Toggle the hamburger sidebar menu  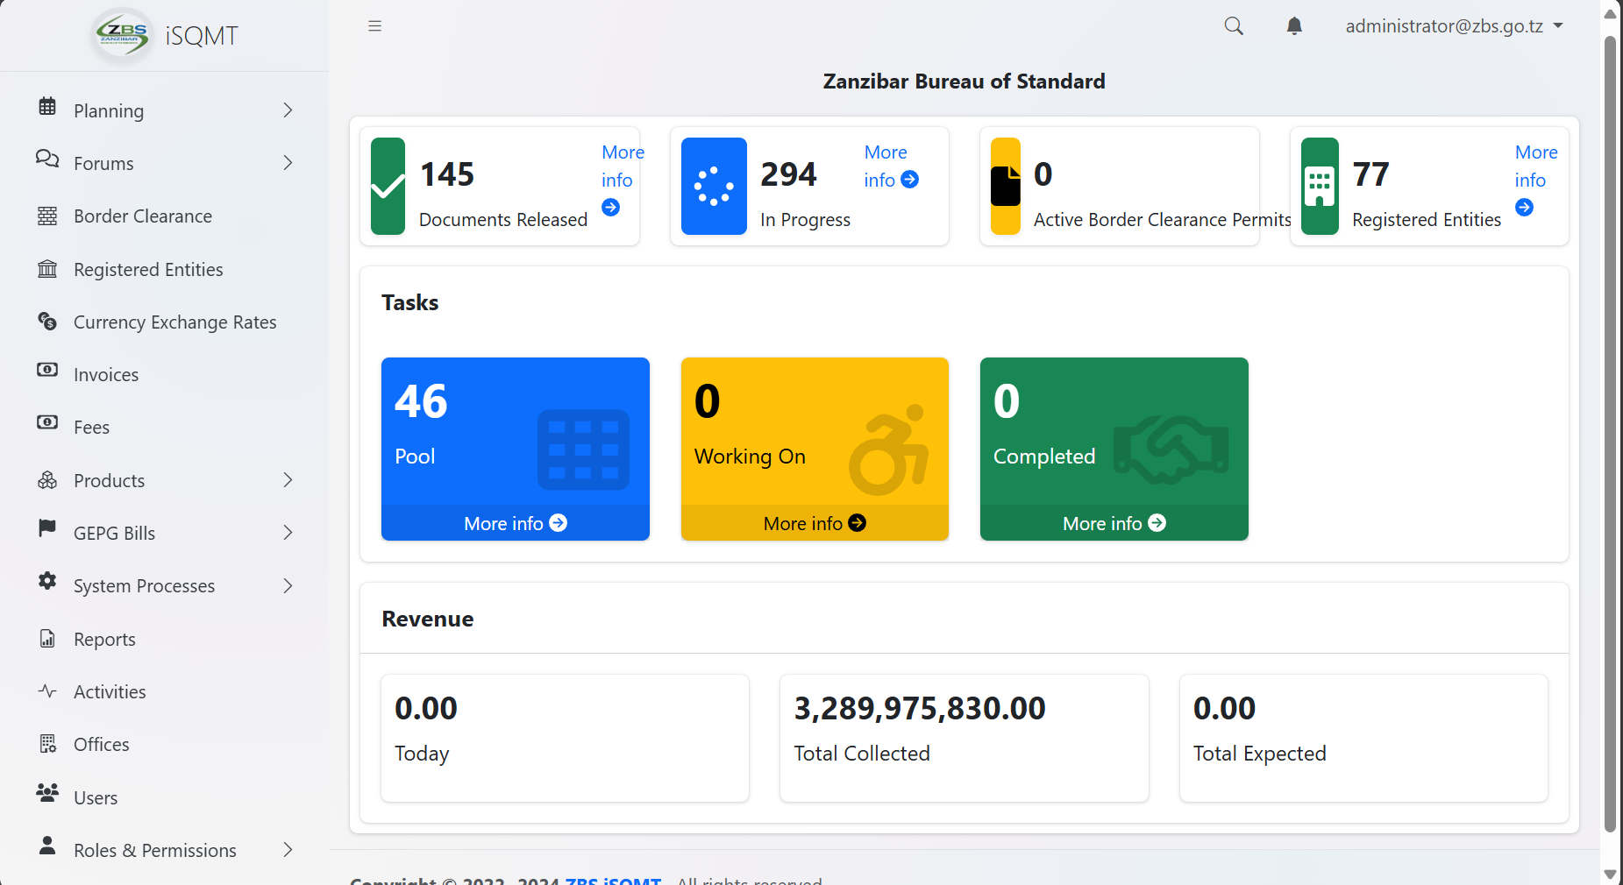click(x=374, y=26)
